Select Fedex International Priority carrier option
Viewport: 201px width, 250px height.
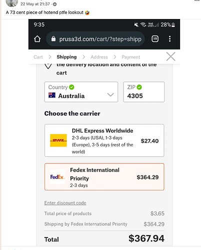coord(104,176)
